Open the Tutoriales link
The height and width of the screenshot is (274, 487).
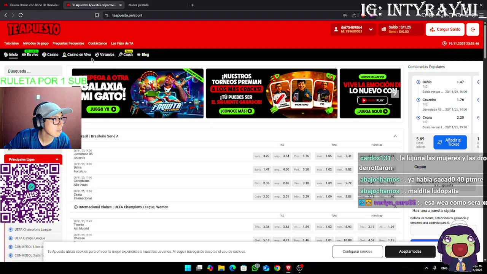click(x=11, y=43)
